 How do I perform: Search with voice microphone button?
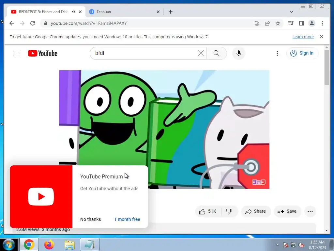click(x=239, y=53)
